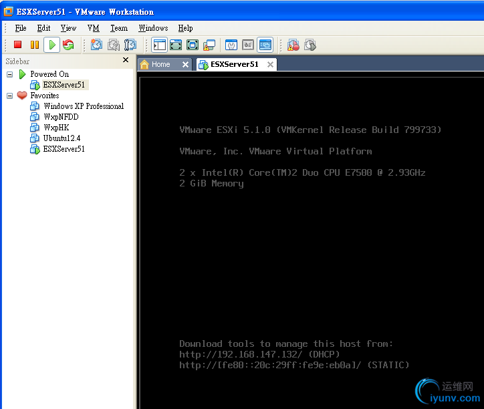Click the heart Favorites icon

click(x=22, y=96)
